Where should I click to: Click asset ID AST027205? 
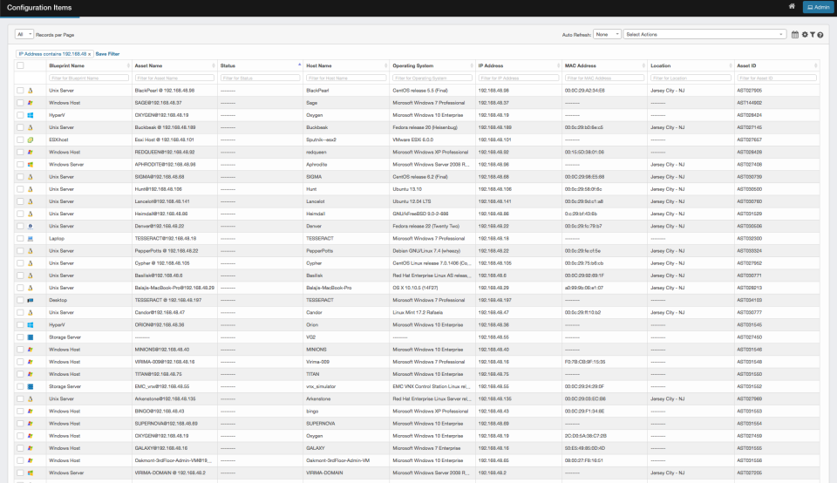click(750, 473)
